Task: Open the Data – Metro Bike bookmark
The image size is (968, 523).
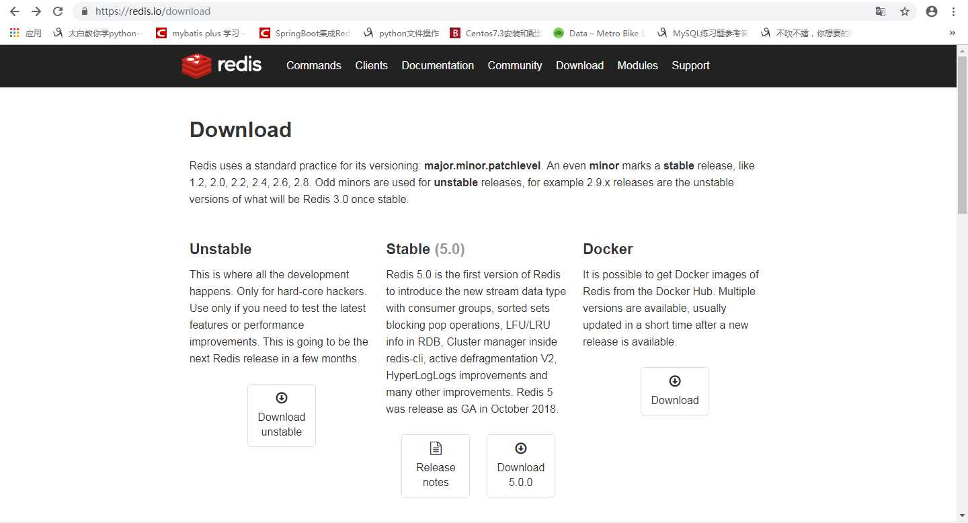Action: click(600, 33)
